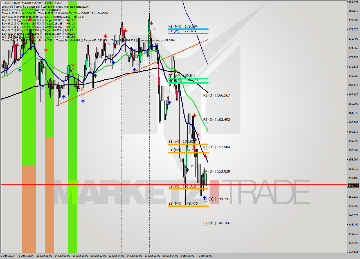
Task: Click the current price tag 151.877
Action: tap(353, 186)
